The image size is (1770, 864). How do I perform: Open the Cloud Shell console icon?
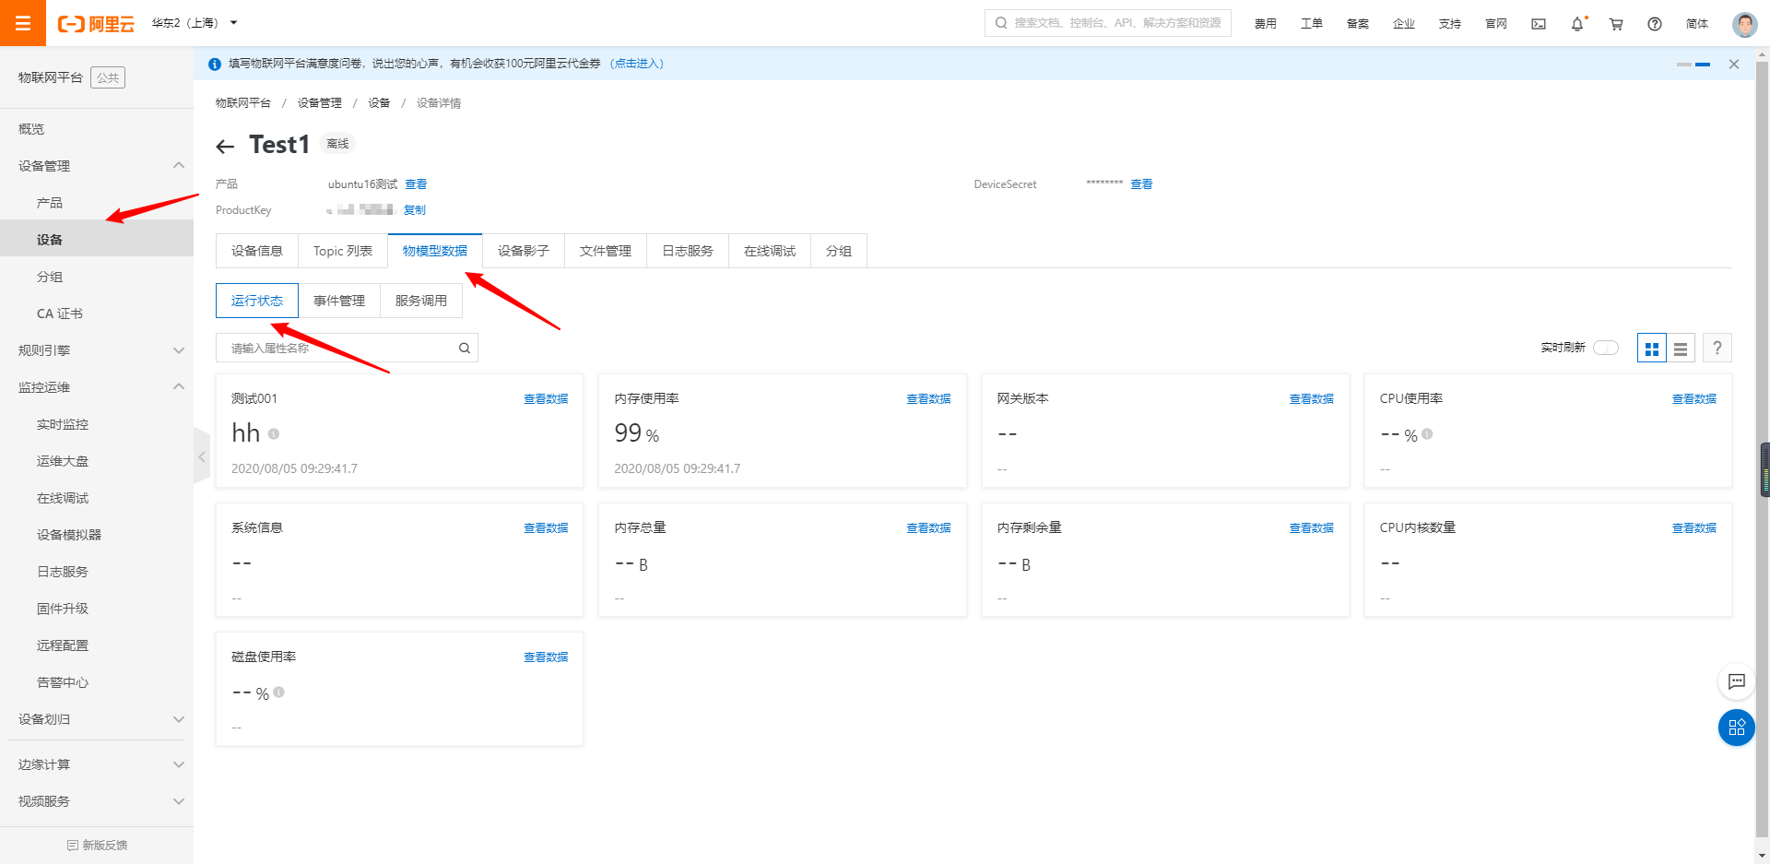(x=1538, y=24)
